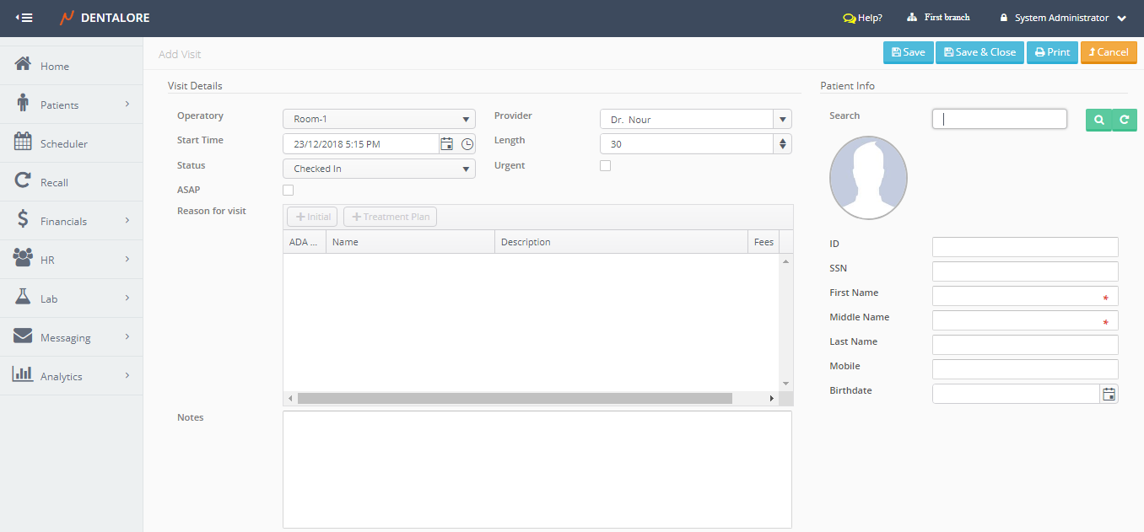Click the horizontal scrollbar in reason table

click(x=515, y=398)
